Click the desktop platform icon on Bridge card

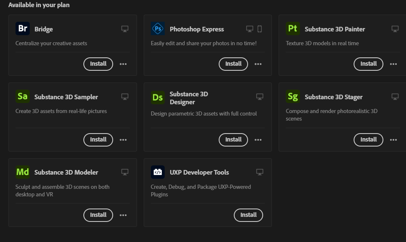[x=125, y=29]
